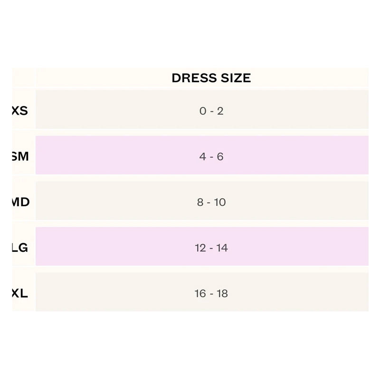Click the number 2 in XS row
Screen dimensions: 380x380
220,111
